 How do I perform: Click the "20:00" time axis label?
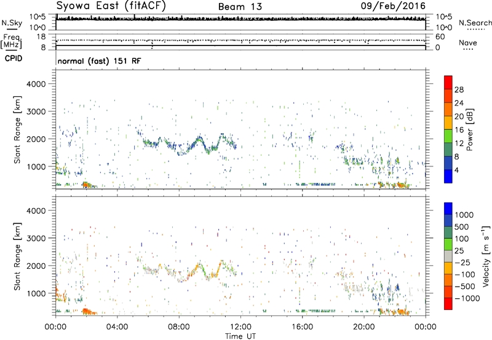pyautogui.click(x=363, y=327)
